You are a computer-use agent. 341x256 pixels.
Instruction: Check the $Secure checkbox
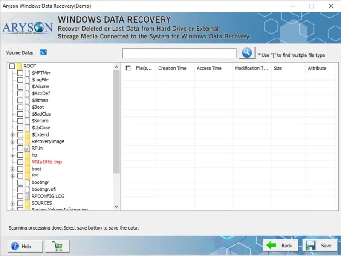(20, 121)
